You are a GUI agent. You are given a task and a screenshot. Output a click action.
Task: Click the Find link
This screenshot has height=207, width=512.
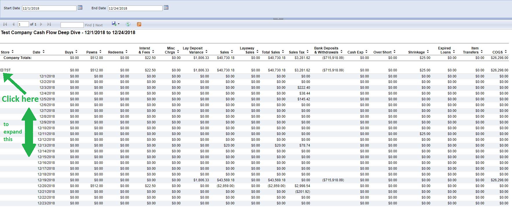[88, 25]
